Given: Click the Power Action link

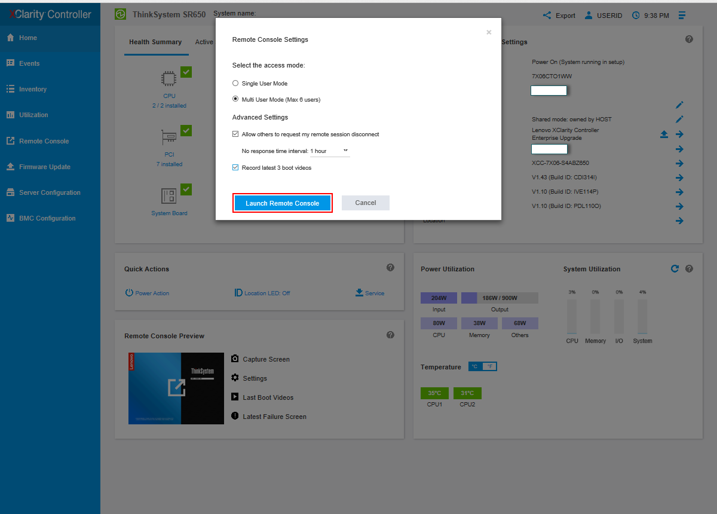Looking at the screenshot, I should (x=147, y=293).
